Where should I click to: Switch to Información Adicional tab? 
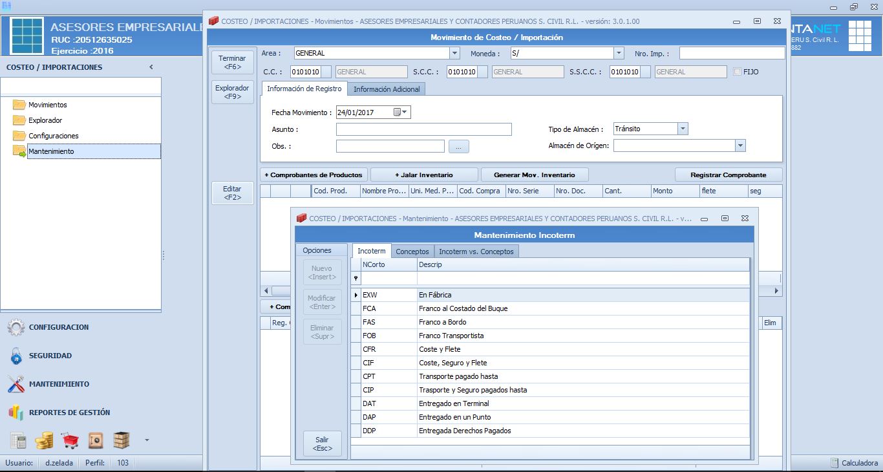387,89
